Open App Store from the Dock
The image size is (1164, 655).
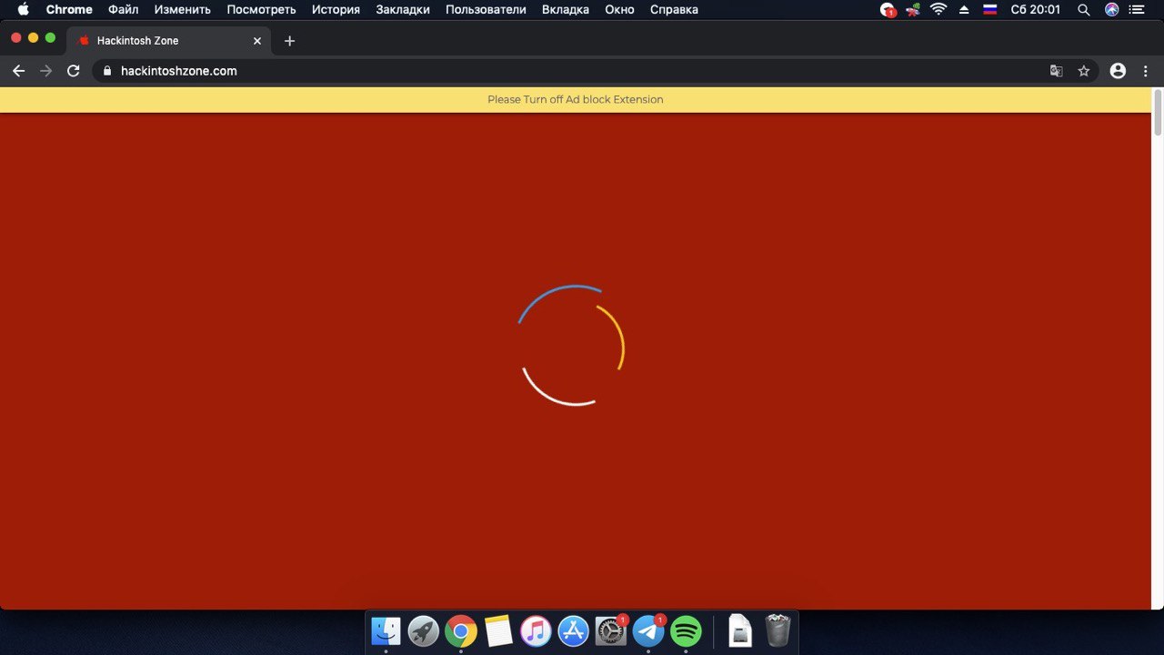click(x=574, y=630)
